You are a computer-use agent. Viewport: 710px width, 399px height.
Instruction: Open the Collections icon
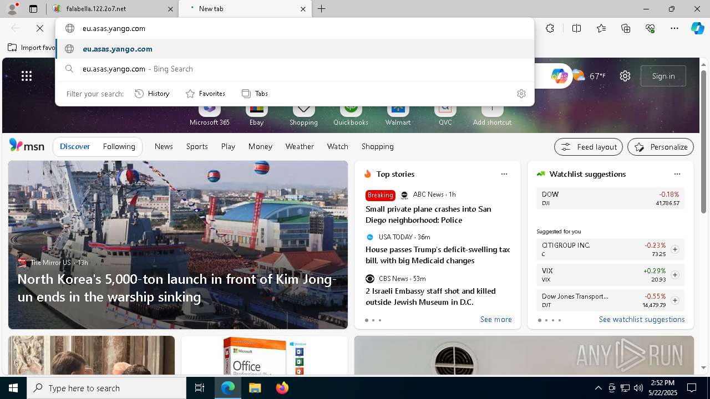626,28
